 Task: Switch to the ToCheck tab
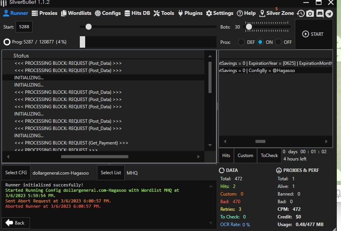point(269,156)
